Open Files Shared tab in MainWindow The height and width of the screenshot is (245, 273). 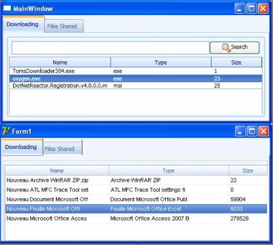64,27
